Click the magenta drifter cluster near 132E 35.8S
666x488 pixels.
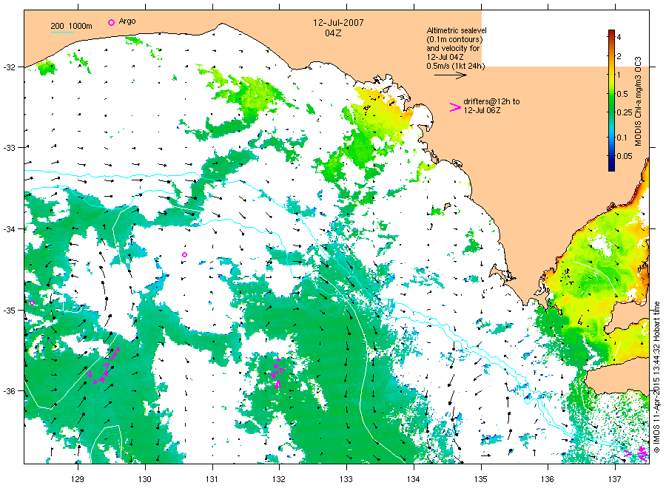coord(276,373)
